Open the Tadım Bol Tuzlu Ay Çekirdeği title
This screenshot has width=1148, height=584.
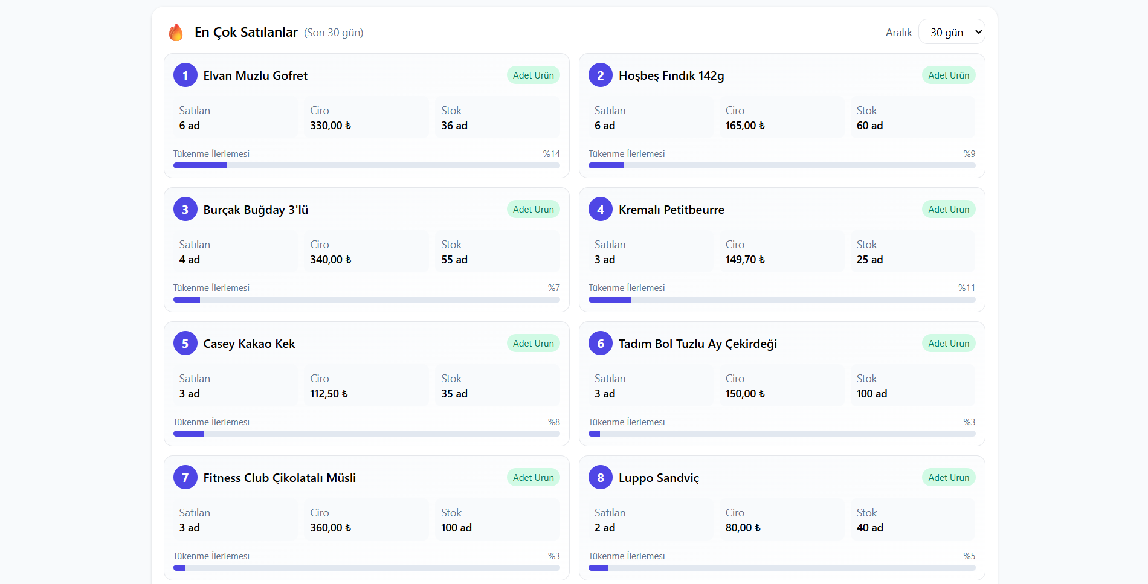coord(697,344)
